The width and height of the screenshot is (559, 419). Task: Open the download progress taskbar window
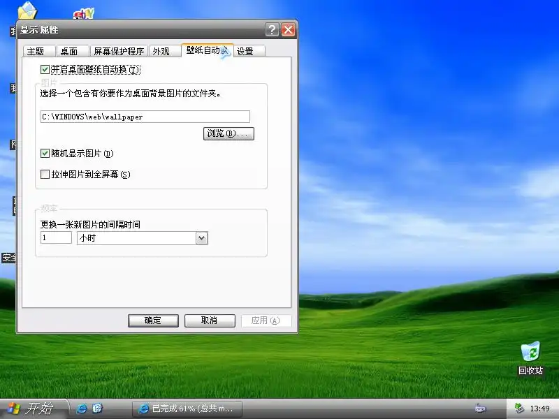click(187, 409)
